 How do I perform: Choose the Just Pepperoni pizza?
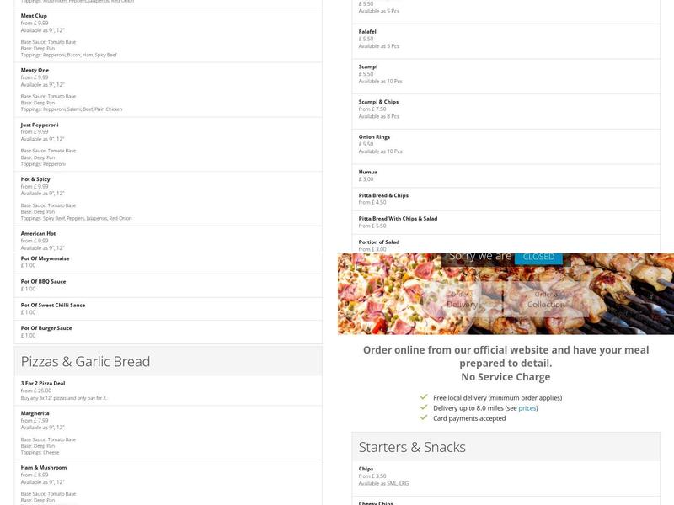(x=40, y=125)
